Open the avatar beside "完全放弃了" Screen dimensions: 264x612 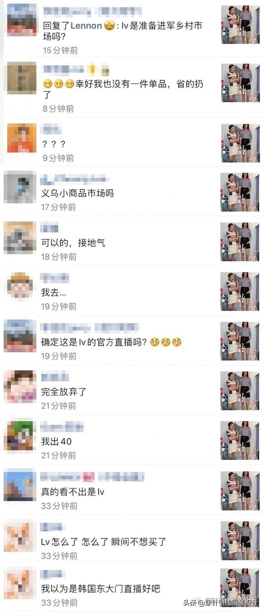click(x=18, y=387)
